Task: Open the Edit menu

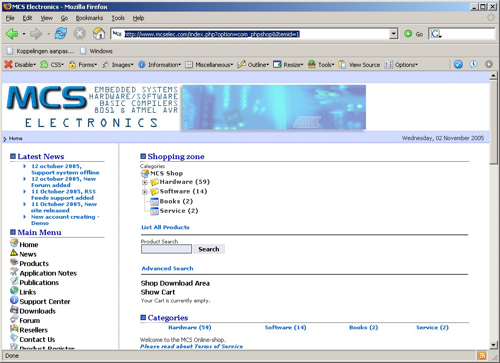Action: tap(27, 18)
